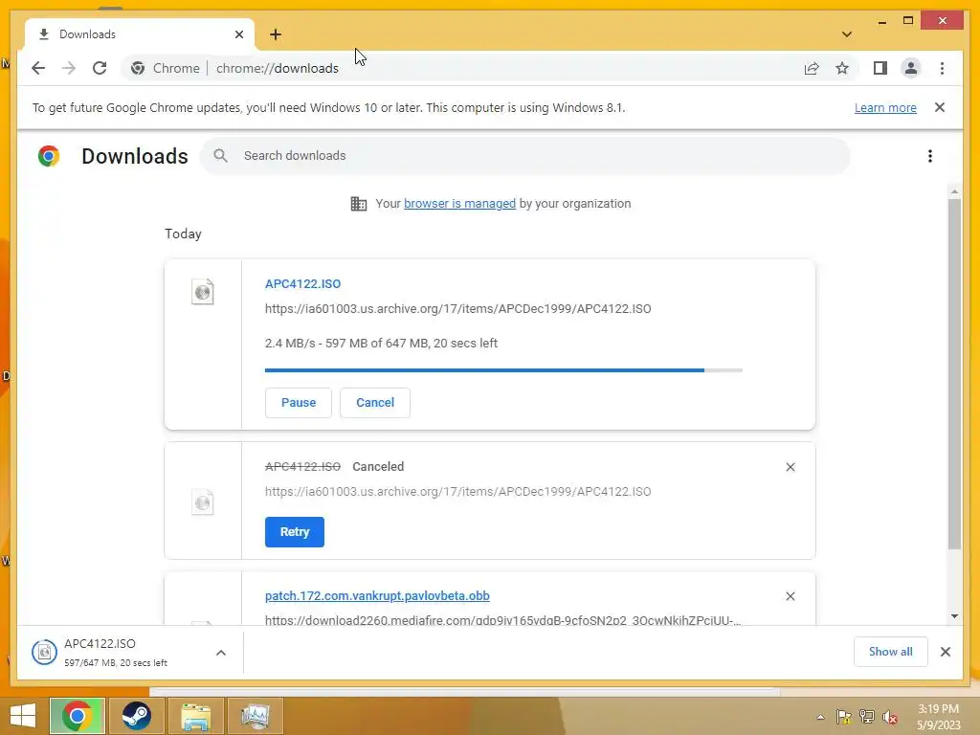The height and width of the screenshot is (735, 980).
Task: Open a new tab with plus button
Action: (x=276, y=34)
